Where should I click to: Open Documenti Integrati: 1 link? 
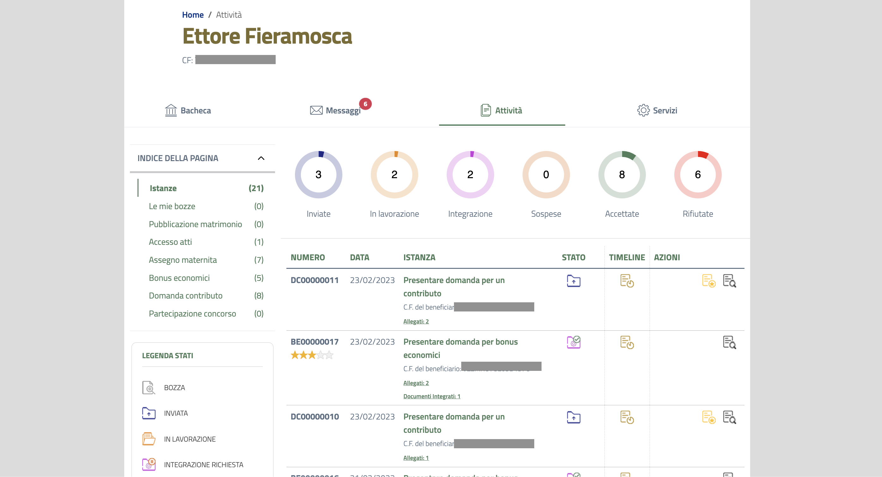tap(432, 396)
